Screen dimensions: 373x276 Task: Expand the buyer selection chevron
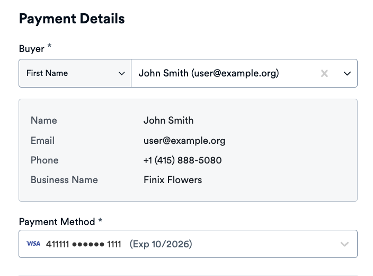coord(347,74)
